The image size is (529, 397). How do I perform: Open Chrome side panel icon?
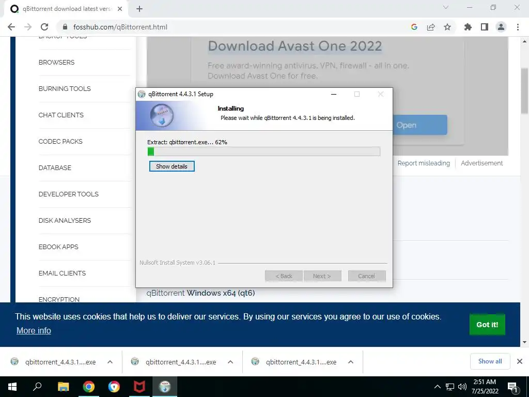click(x=485, y=27)
